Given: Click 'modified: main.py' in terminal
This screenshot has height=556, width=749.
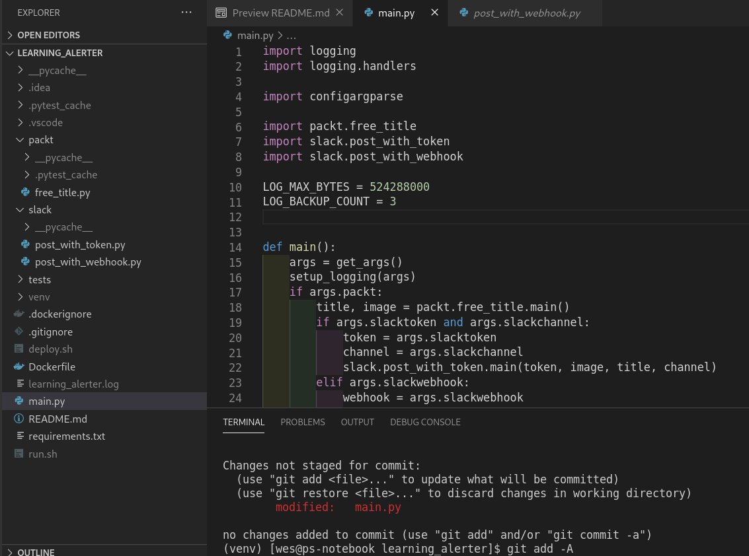Looking at the screenshot, I should tap(338, 507).
